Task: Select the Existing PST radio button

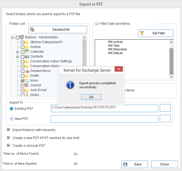Action: coord(11,109)
